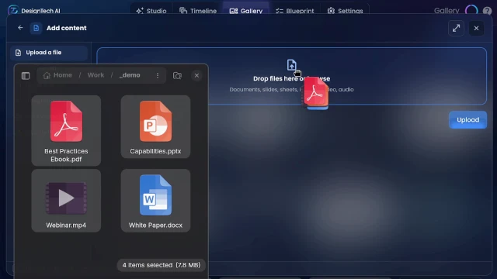Close the Add content dialog
The image size is (497, 279).
point(476,28)
